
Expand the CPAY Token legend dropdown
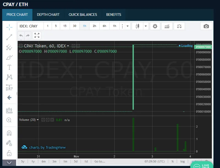68,46
